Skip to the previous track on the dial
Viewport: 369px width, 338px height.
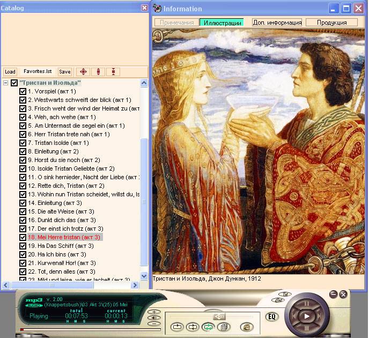coord(294,316)
